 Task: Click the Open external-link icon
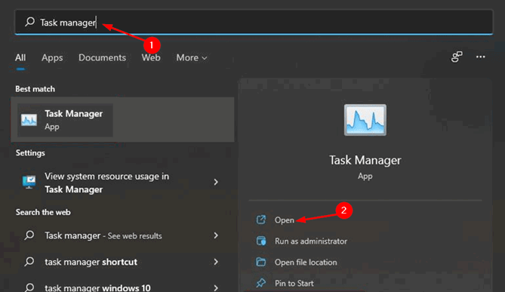tap(261, 220)
